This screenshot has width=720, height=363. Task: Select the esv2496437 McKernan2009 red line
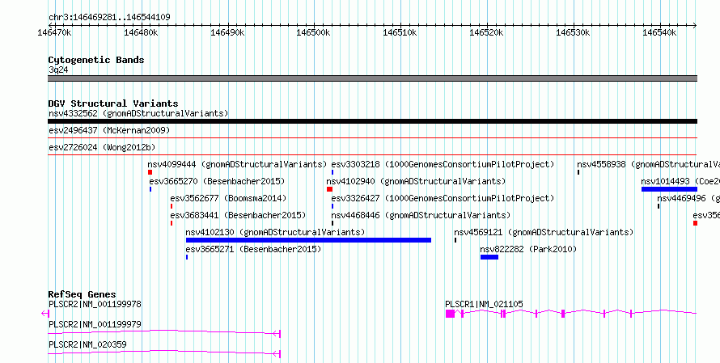click(372, 137)
